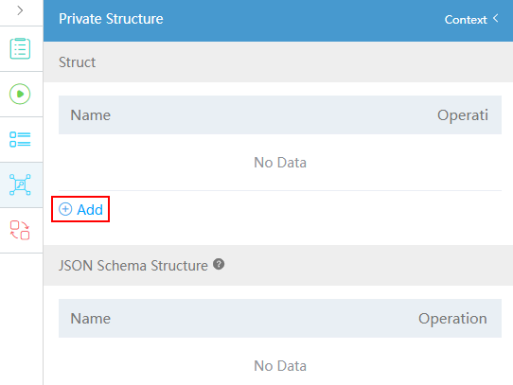Click the JSON Schema Structure section title
Image resolution: width=513 pixels, height=385 pixels.
133,265
